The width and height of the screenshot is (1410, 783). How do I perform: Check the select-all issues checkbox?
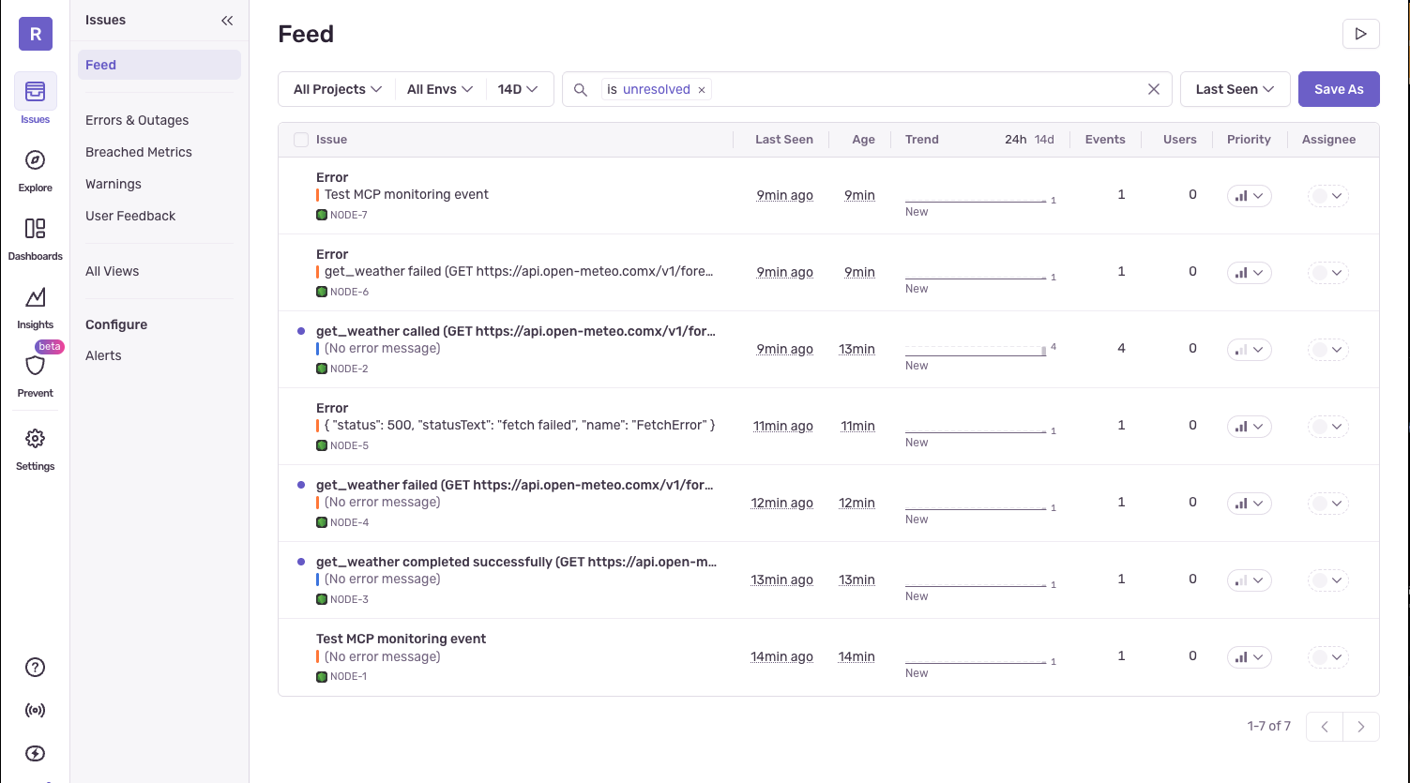pyautogui.click(x=301, y=138)
